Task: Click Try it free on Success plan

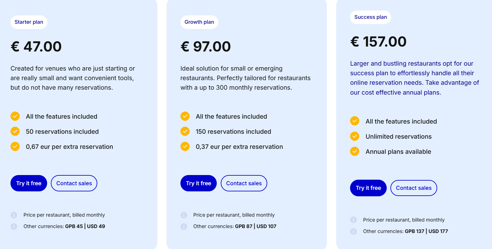Action: (368, 188)
